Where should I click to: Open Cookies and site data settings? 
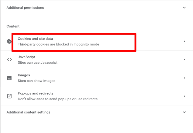(35, 39)
